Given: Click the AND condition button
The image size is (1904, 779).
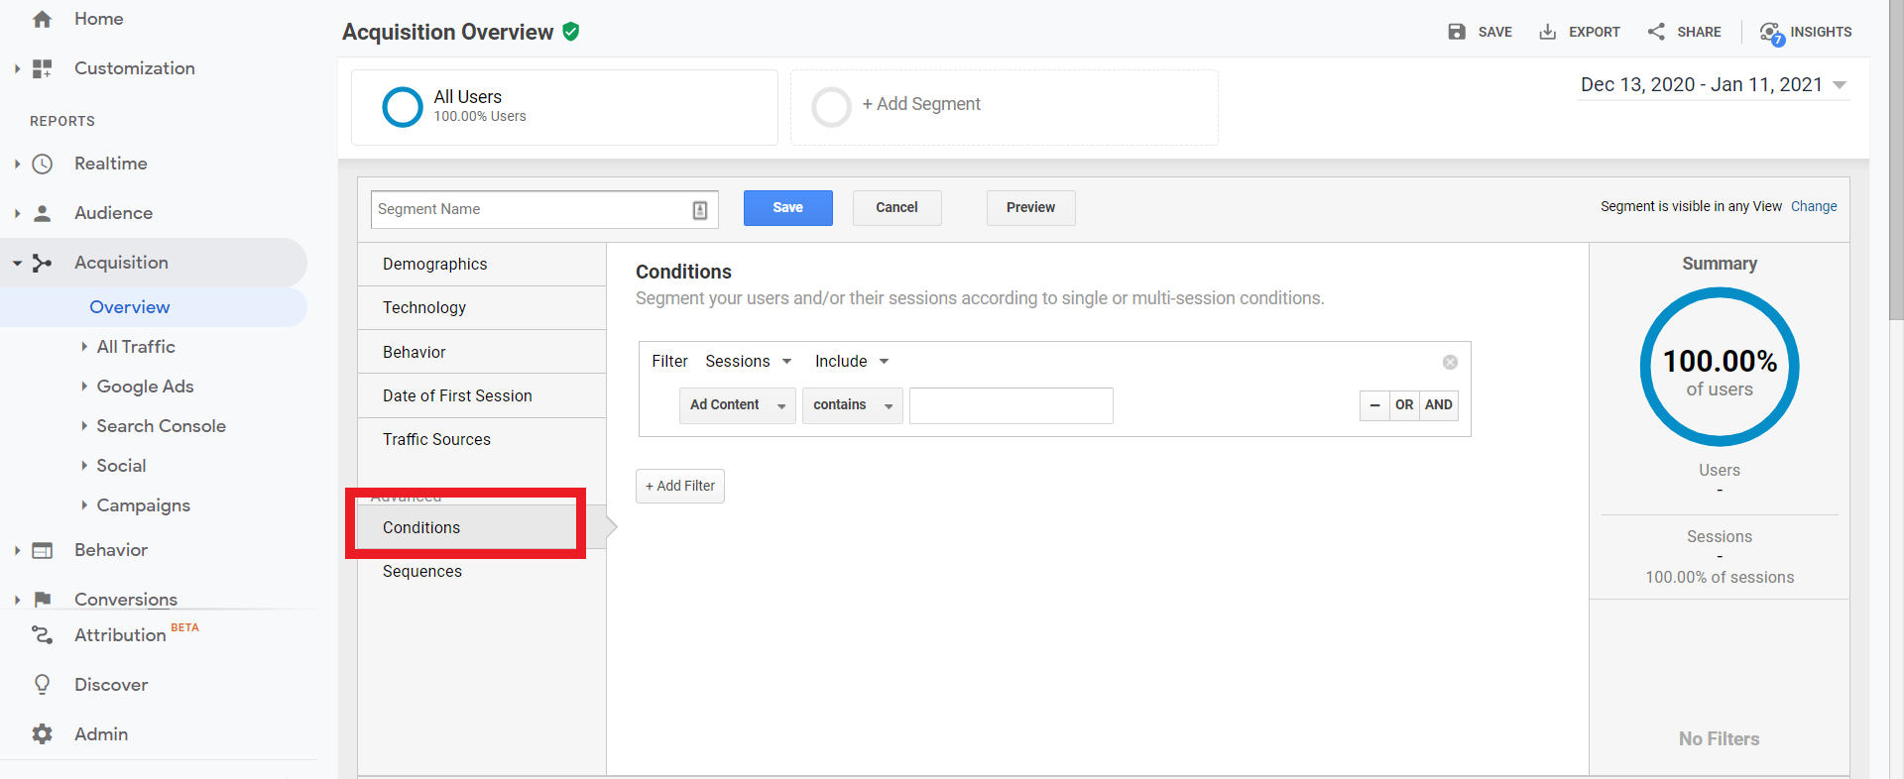Looking at the screenshot, I should click(x=1439, y=405).
